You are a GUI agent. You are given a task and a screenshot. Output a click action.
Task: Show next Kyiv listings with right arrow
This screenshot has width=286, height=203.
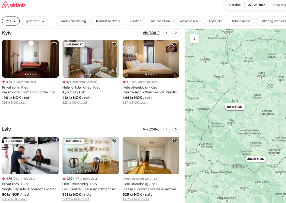coord(176,33)
